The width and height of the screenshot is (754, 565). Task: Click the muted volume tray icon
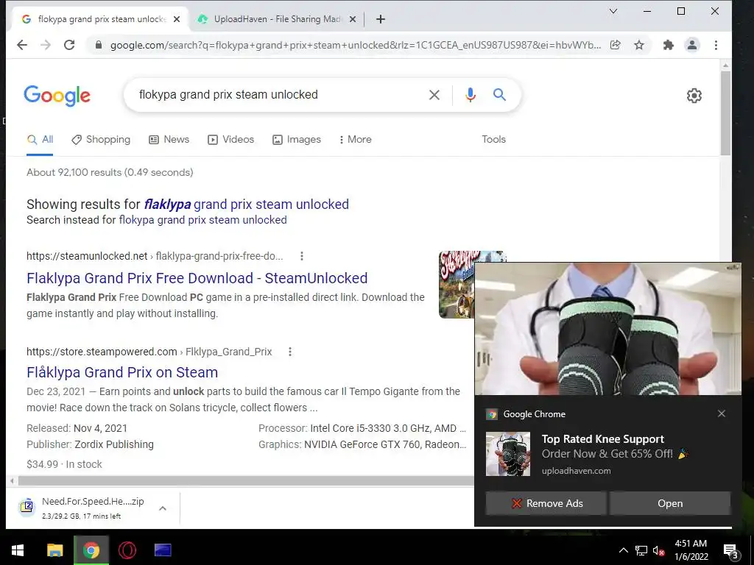pos(658,550)
